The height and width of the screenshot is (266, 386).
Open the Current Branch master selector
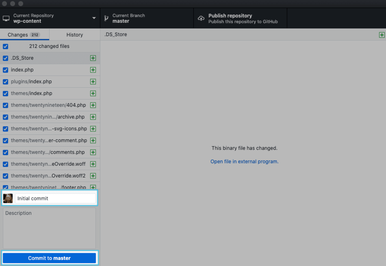coord(147,18)
